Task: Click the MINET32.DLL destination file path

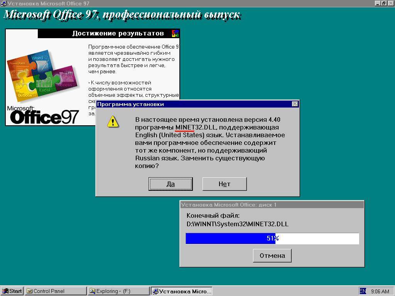Action: [237, 224]
